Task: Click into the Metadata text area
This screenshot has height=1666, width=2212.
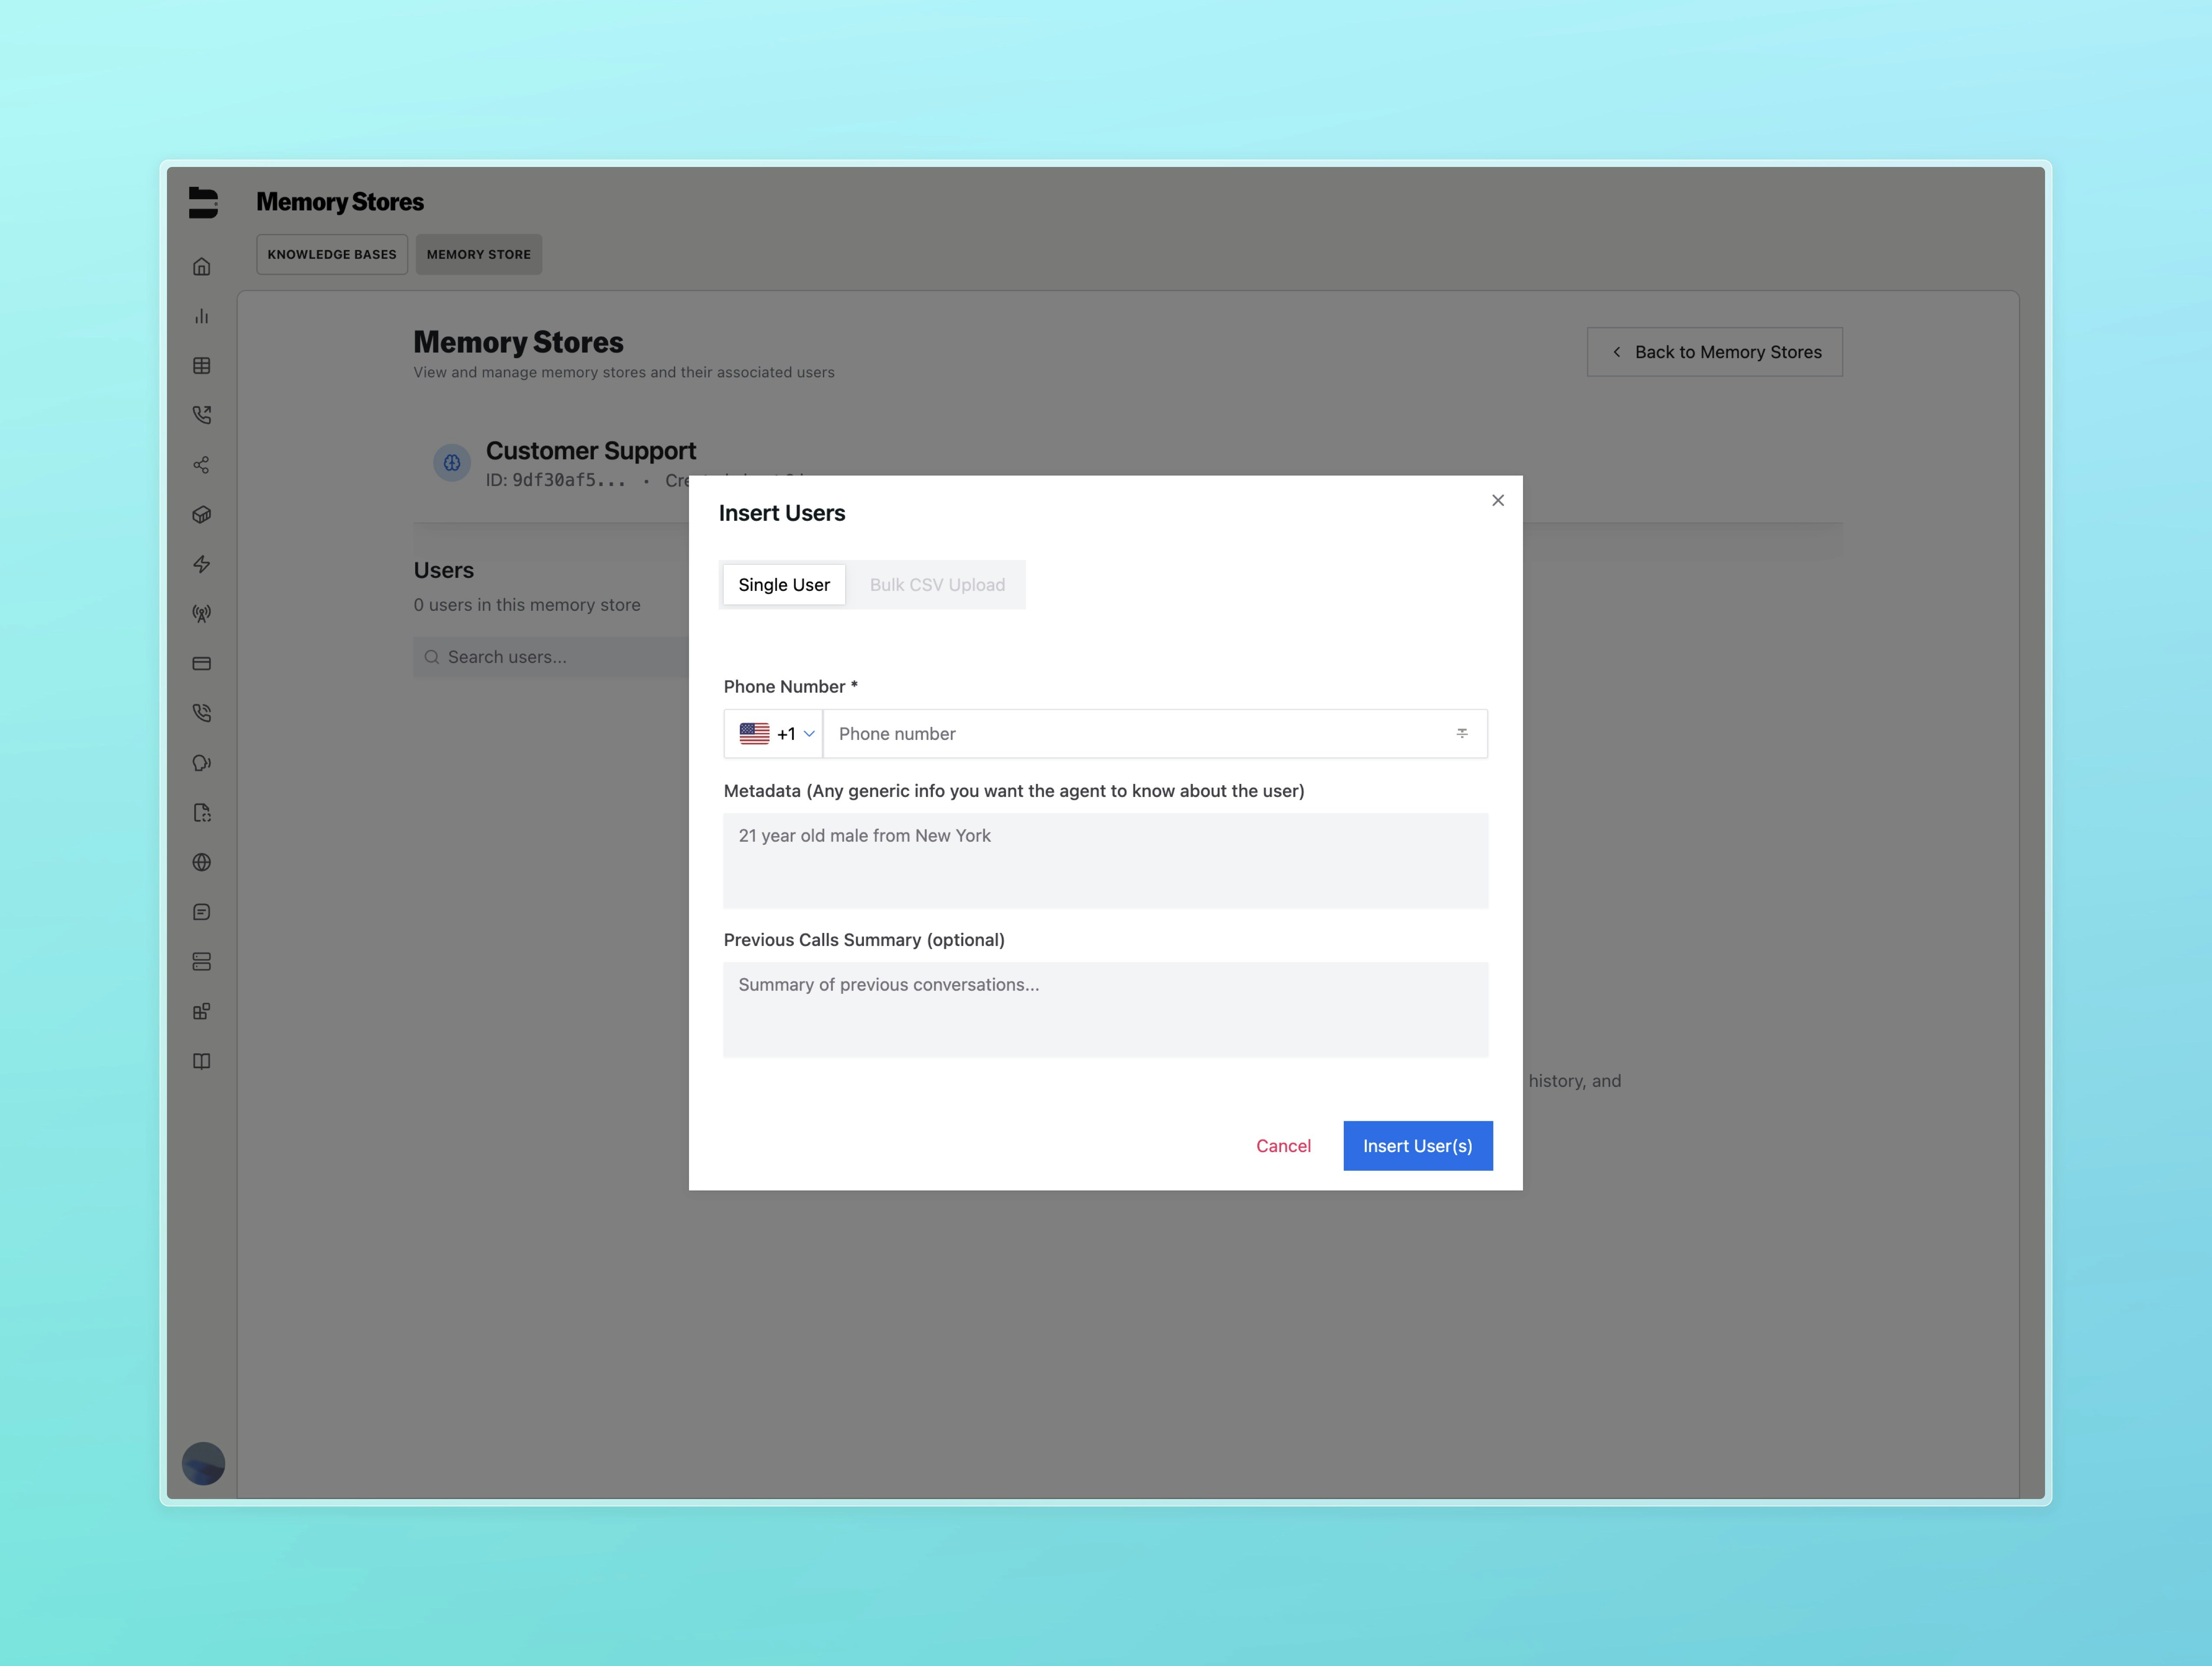Action: (1105, 861)
